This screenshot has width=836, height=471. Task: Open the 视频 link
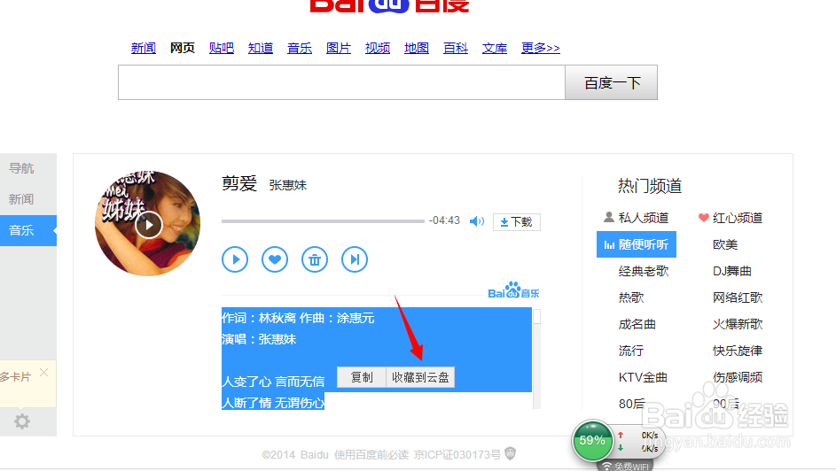point(378,48)
